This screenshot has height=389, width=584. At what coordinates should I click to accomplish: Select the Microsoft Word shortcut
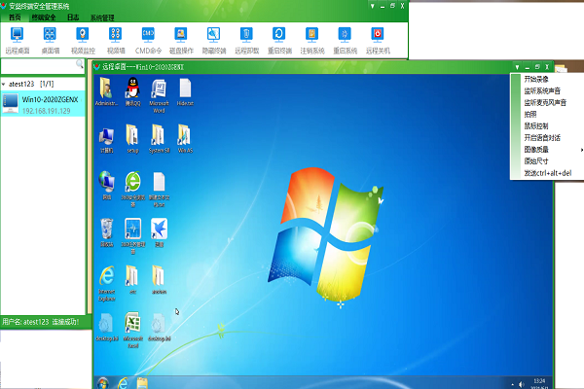point(159,95)
